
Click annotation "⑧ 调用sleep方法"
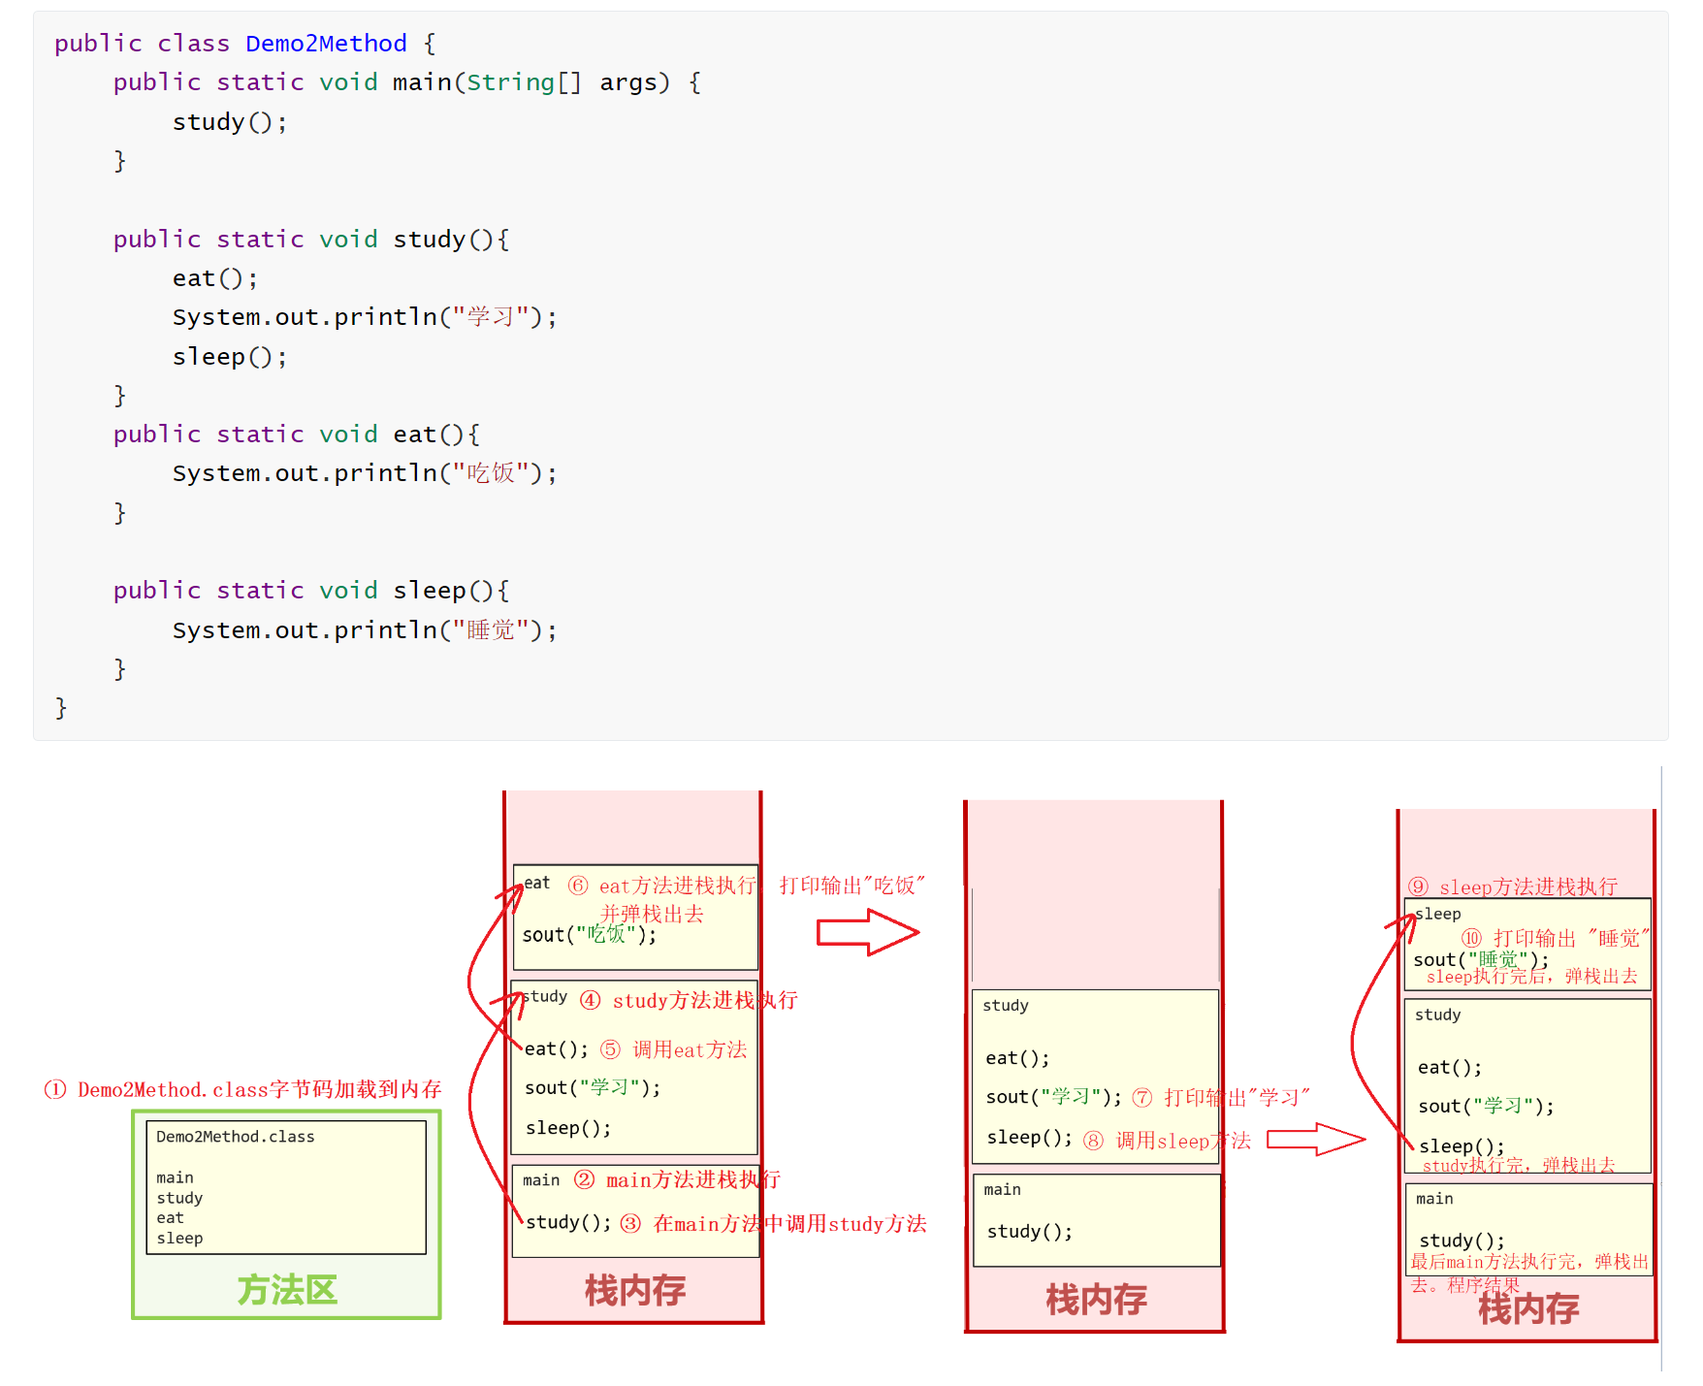[1167, 1141]
